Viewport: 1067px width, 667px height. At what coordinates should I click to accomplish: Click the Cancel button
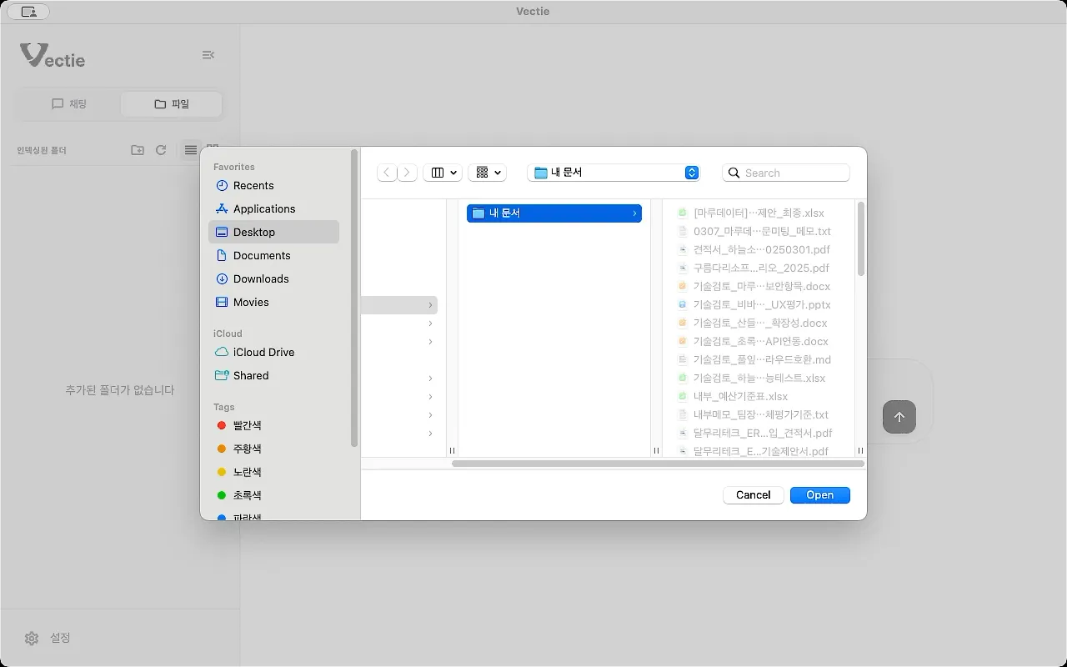coord(754,495)
